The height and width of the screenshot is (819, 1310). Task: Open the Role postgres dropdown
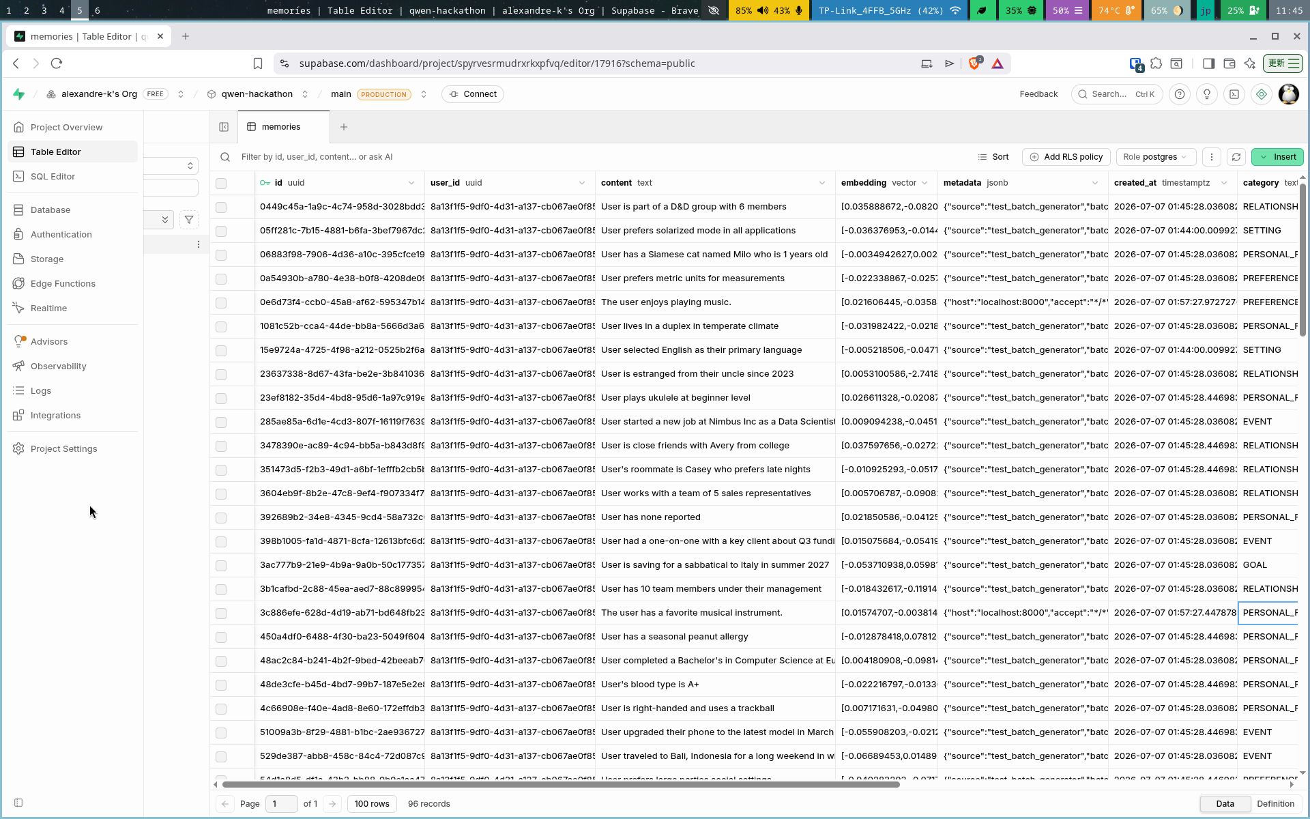click(1156, 157)
